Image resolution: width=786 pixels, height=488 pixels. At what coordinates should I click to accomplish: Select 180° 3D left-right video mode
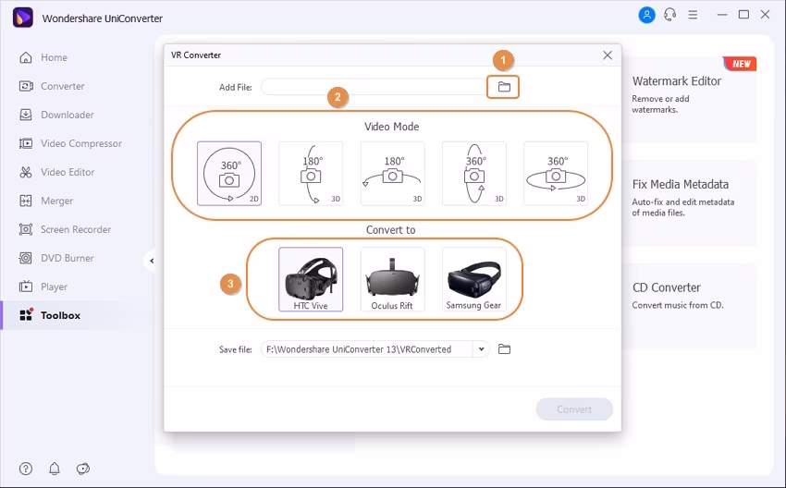[392, 174]
